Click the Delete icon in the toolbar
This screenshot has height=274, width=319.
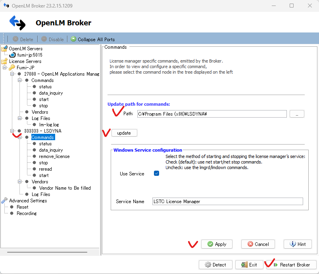pyautogui.click(x=14, y=39)
